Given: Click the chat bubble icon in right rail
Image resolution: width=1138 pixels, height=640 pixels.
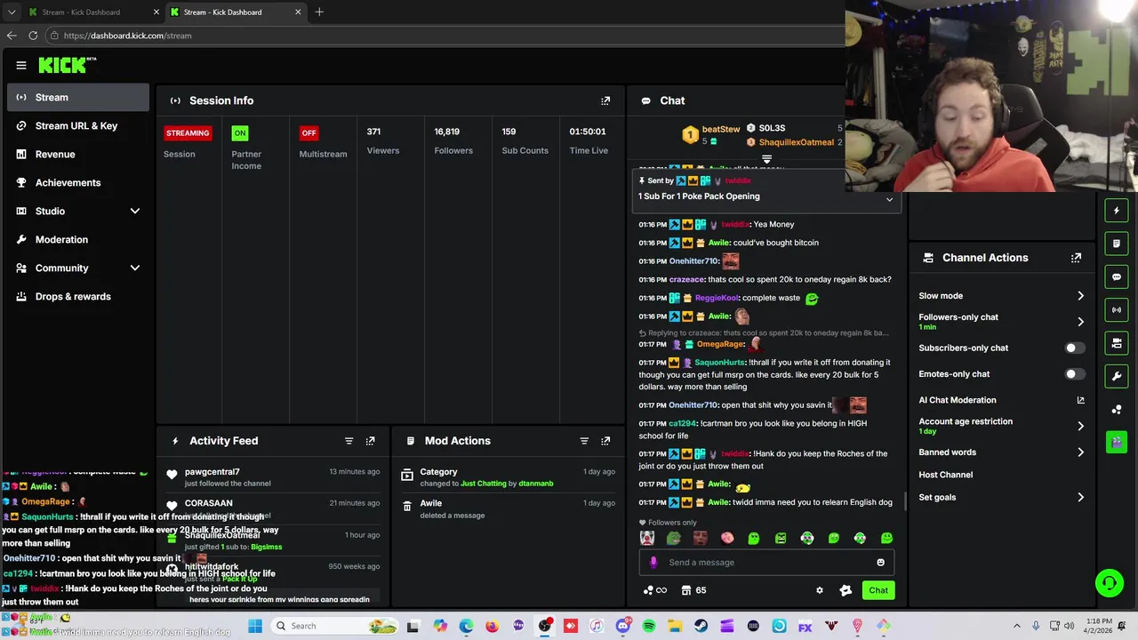Looking at the screenshot, I should pyautogui.click(x=1117, y=276).
